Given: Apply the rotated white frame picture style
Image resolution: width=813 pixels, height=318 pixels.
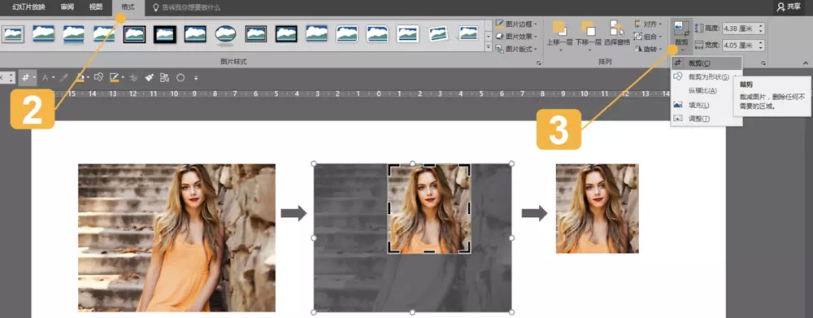Looking at the screenshot, I should 438,33.
